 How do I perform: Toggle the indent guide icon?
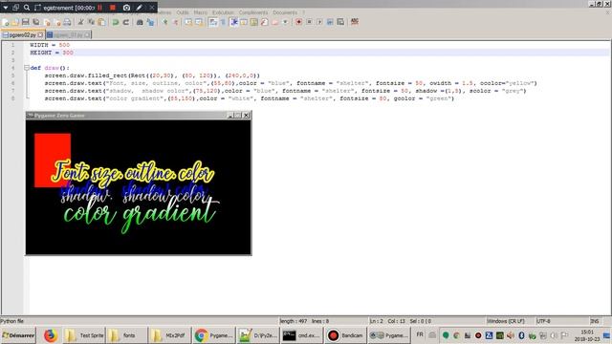[233, 22]
